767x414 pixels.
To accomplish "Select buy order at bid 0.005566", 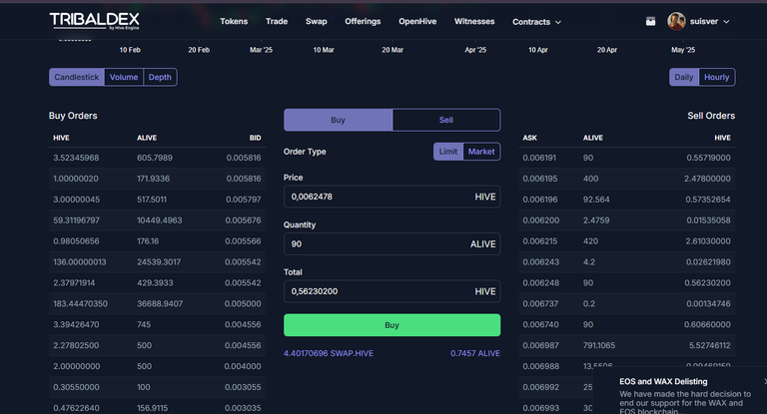I will point(157,241).
